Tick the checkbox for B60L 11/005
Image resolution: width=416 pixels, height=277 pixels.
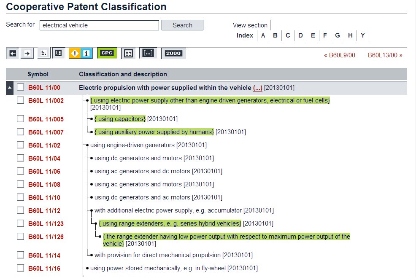tap(21, 119)
